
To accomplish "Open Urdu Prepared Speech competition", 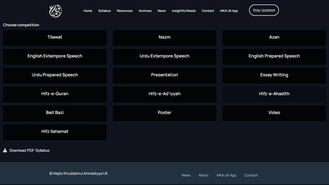I will [55, 75].
